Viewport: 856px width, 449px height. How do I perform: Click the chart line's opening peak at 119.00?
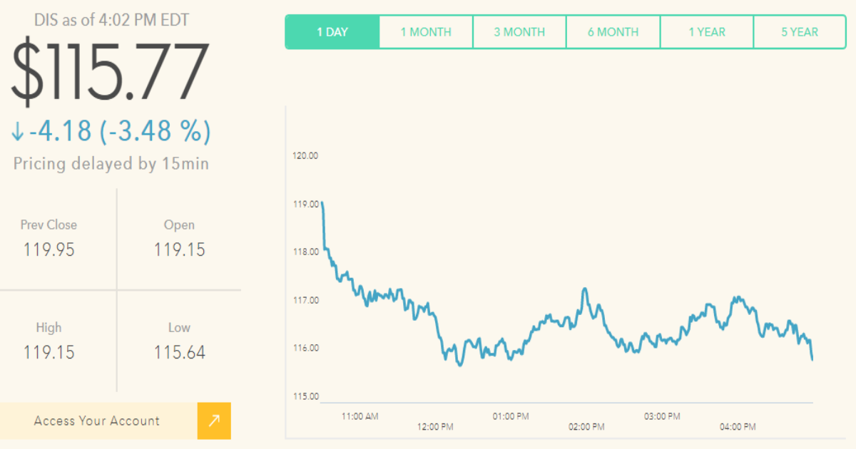322,204
